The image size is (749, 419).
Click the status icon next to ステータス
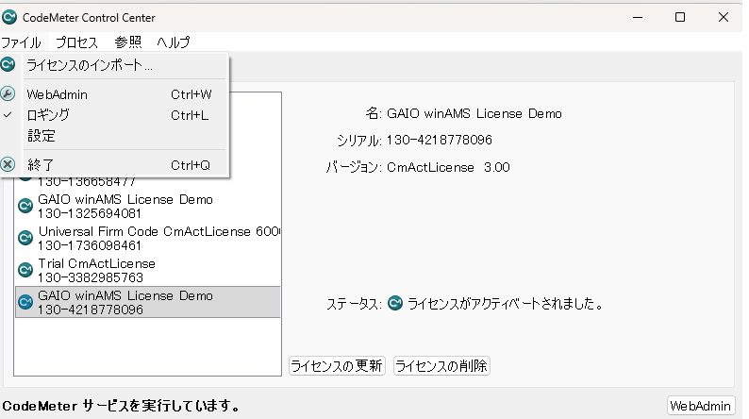point(395,305)
